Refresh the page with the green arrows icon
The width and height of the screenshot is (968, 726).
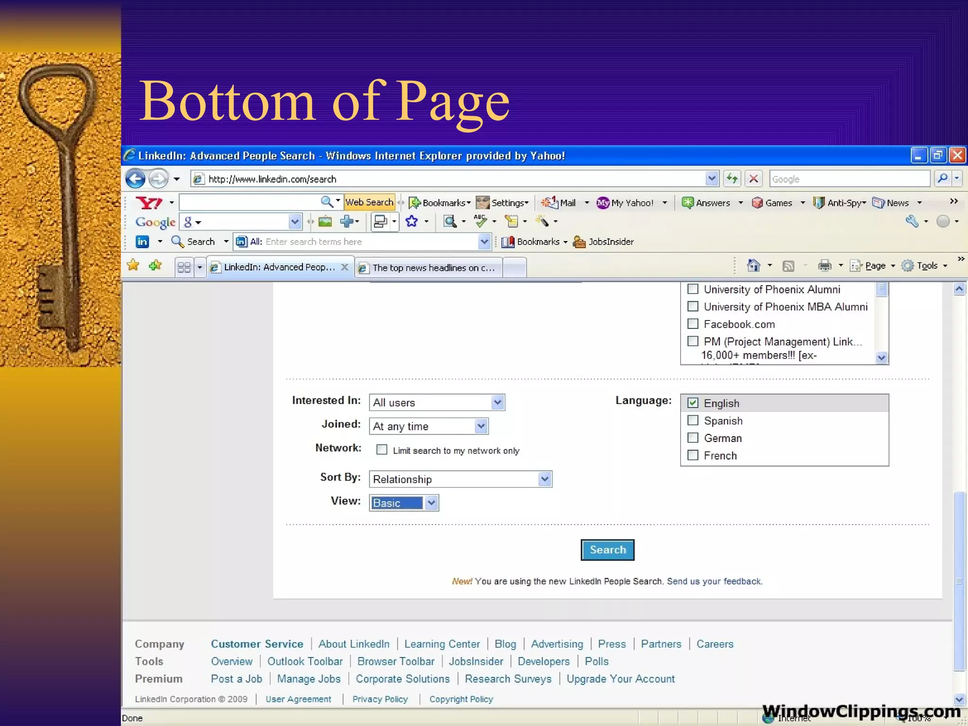732,179
